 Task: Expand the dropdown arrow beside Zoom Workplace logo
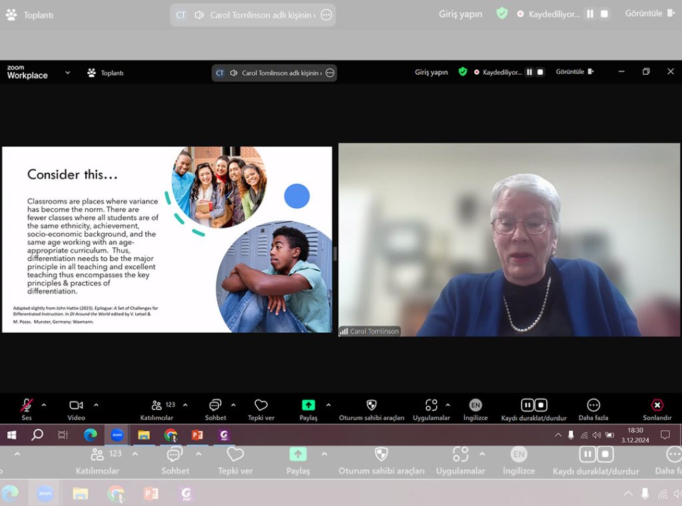[67, 72]
